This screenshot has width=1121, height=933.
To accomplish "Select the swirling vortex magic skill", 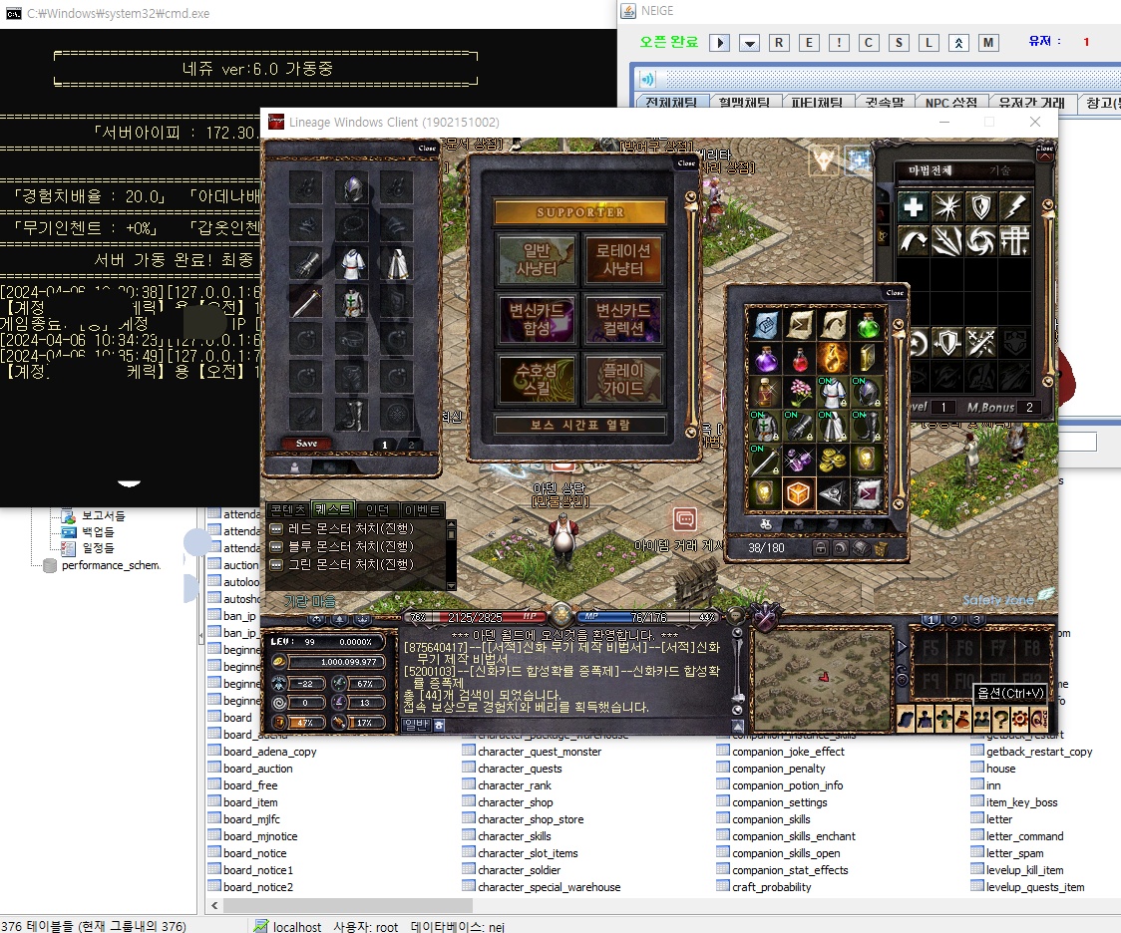I will point(981,241).
